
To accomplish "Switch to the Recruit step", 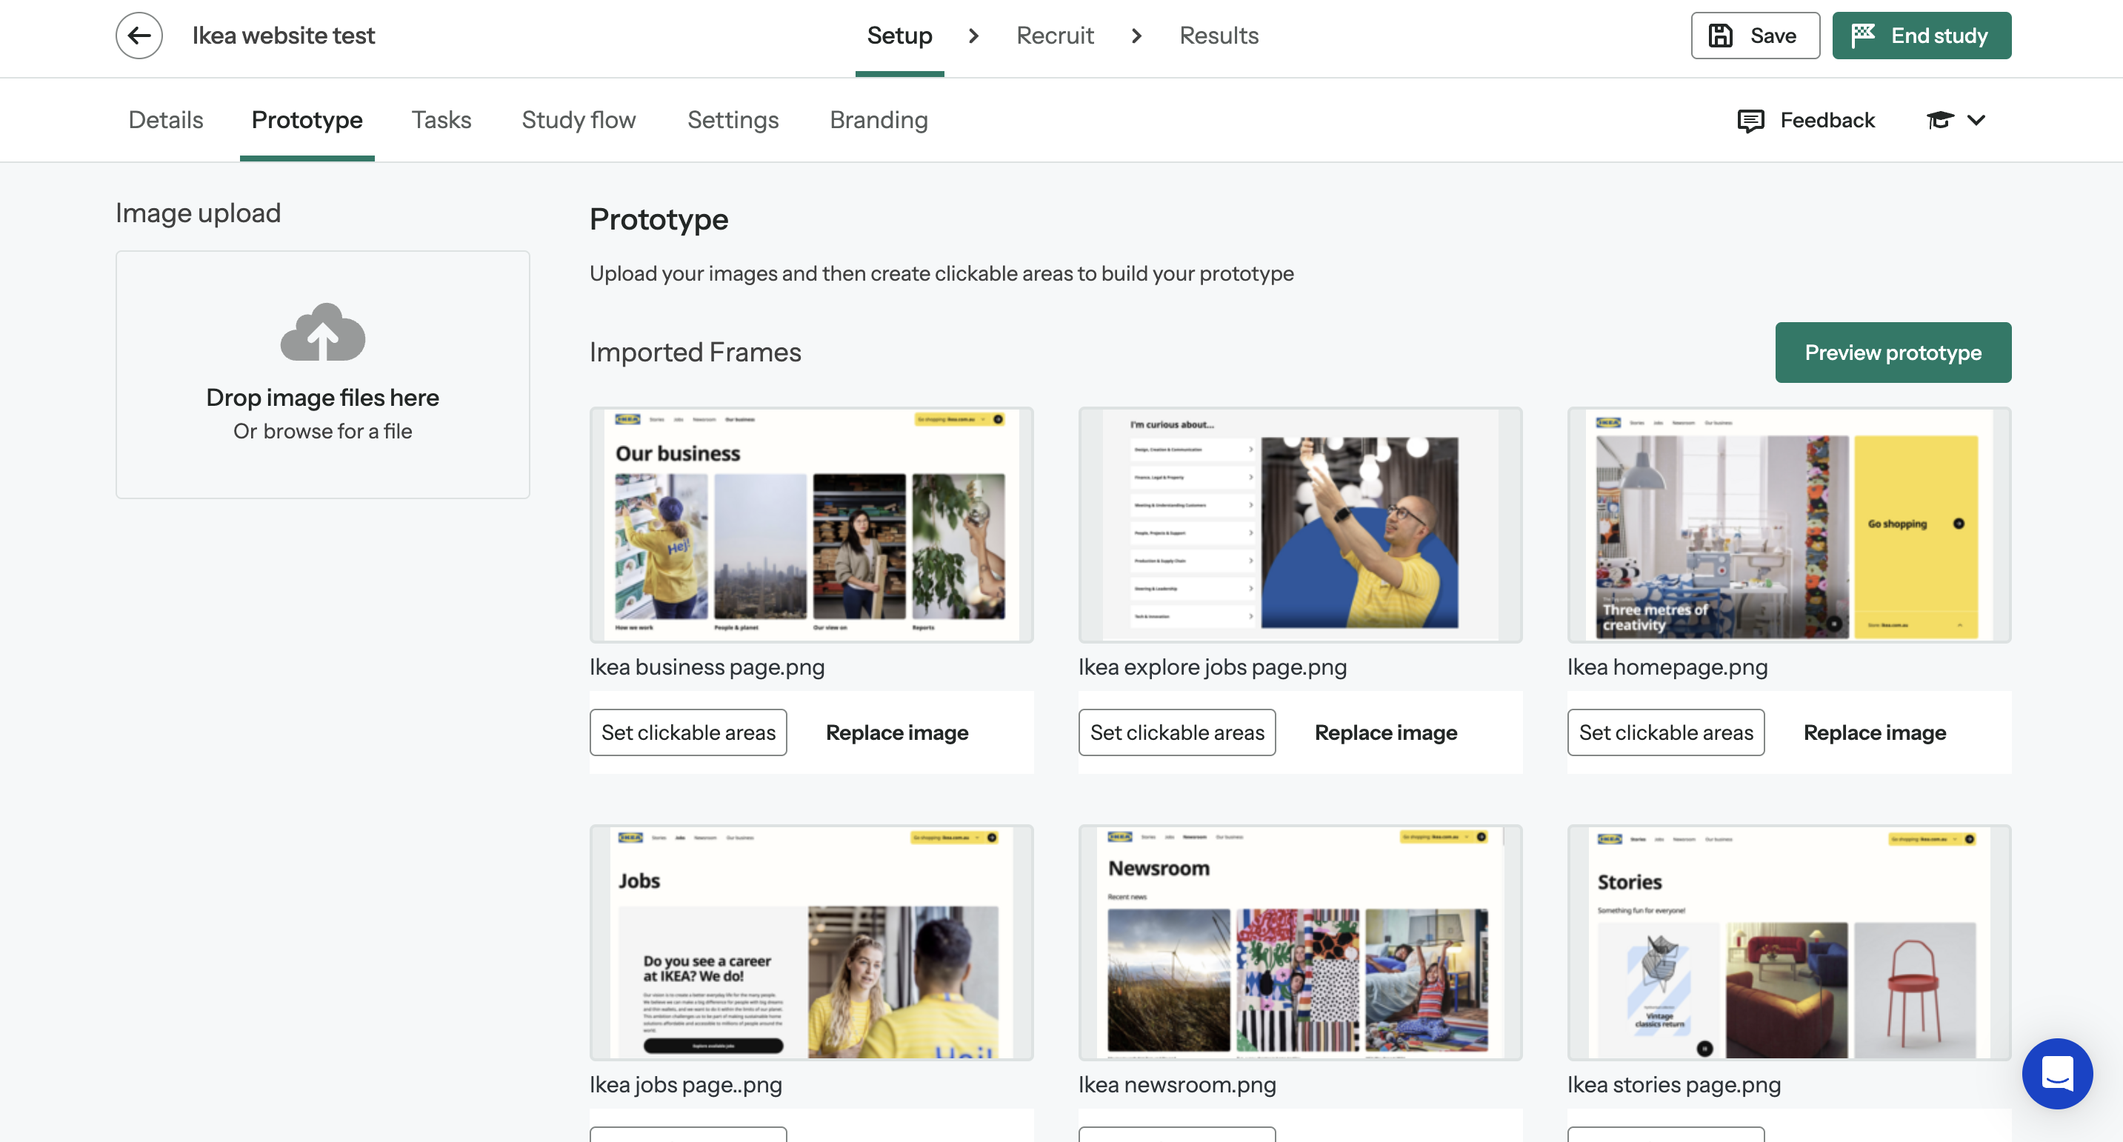I will tap(1055, 36).
